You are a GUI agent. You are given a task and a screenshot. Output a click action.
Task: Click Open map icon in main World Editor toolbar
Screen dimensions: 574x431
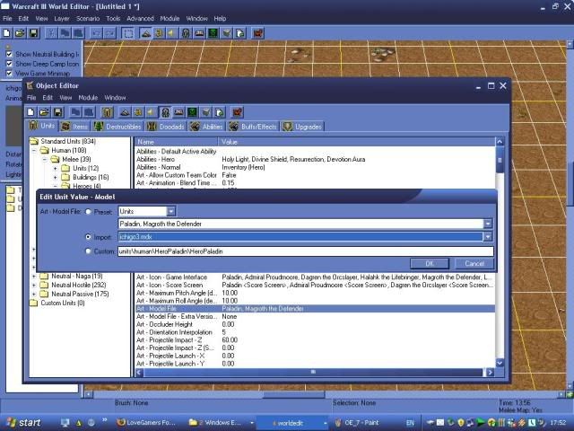coord(20,33)
